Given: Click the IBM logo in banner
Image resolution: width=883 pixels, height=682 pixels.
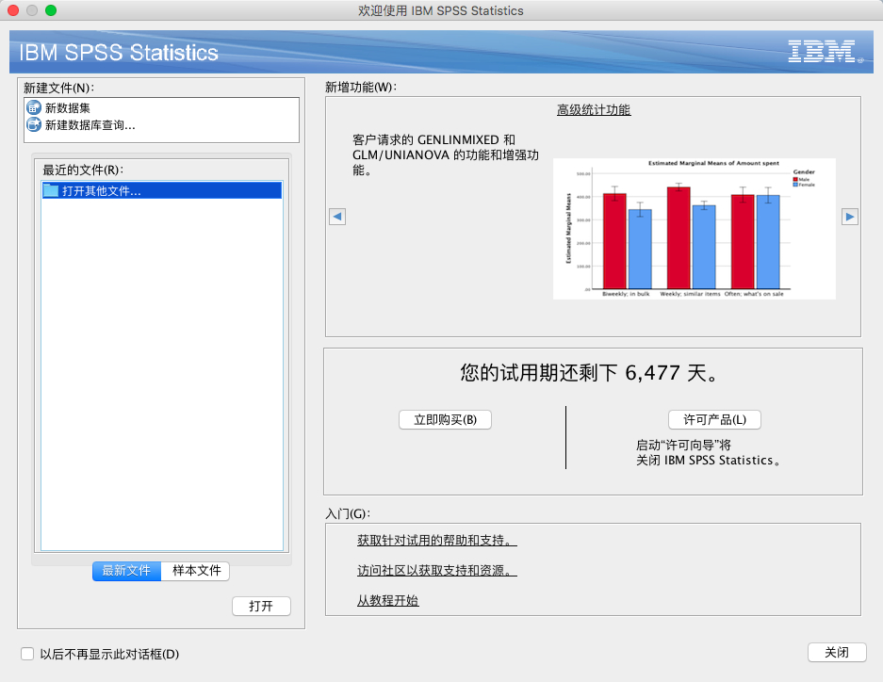Looking at the screenshot, I should coord(825,51).
